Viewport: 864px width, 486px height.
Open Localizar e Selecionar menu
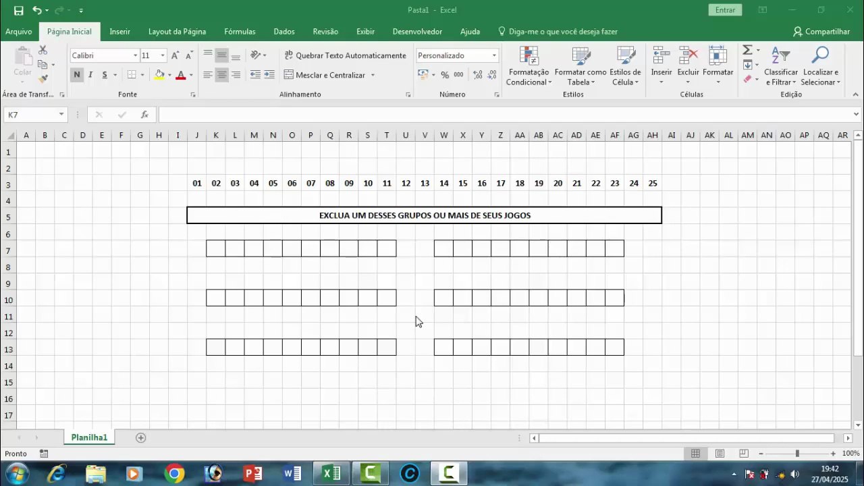[821, 66]
